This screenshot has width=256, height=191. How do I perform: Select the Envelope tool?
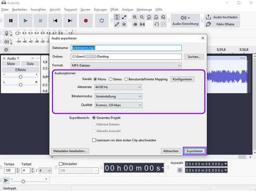(124, 17)
